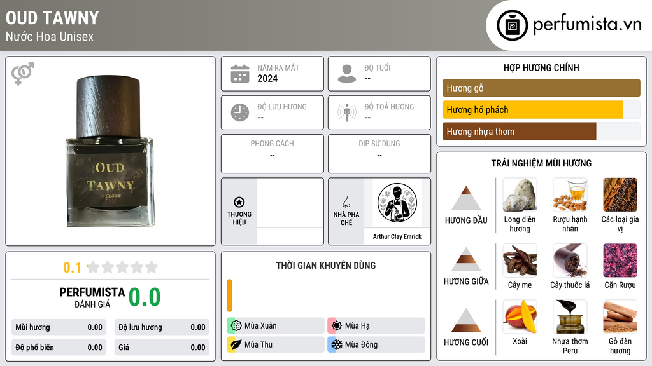Open the Nhựa thơm Peru note image
Screen dimensions: 652x366
point(570,317)
